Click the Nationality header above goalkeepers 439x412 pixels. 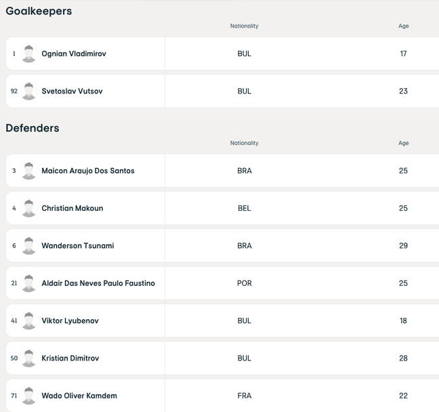point(244,26)
